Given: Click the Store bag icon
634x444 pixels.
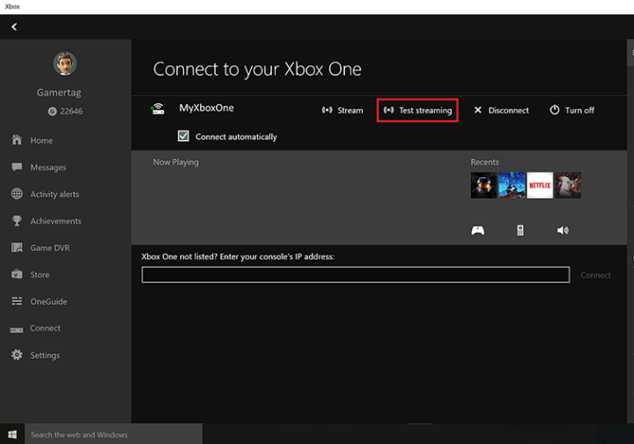Looking at the screenshot, I should tap(17, 274).
